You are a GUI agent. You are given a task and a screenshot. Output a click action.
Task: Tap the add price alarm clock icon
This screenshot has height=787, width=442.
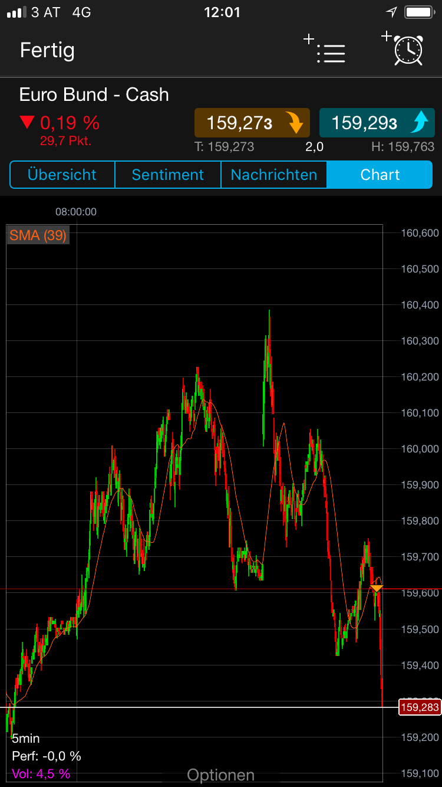[x=404, y=48]
